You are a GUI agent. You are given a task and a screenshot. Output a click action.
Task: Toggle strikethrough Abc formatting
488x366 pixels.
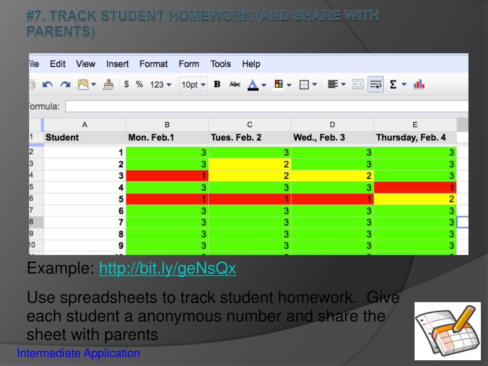[234, 84]
